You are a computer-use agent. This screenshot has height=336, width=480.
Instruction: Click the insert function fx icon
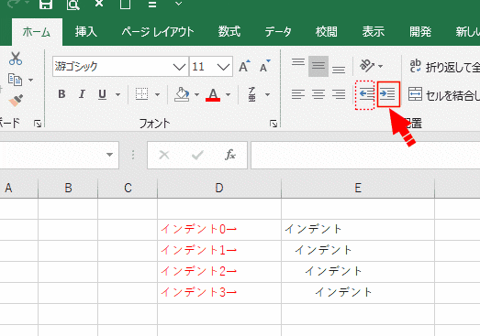pos(229,155)
